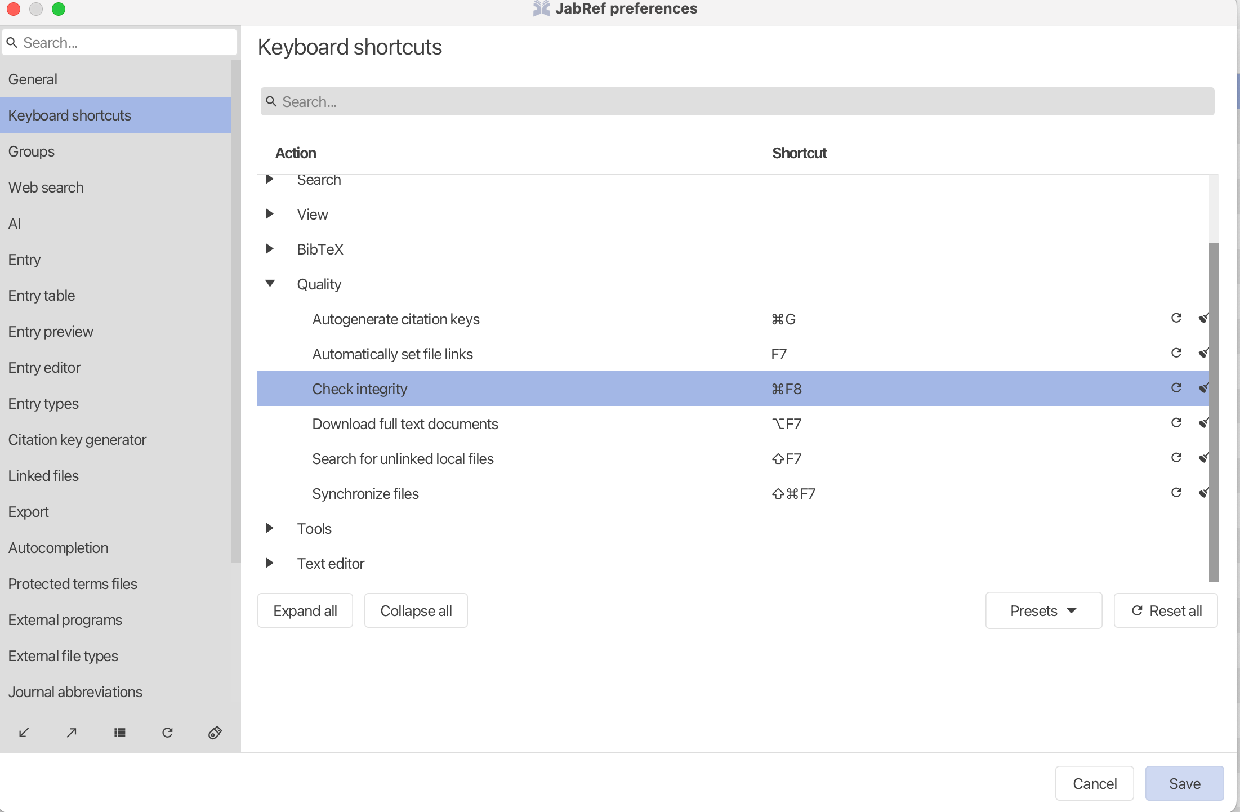Expand the Tools shortcut group
Viewport: 1240px width, 812px height.
pyautogui.click(x=270, y=528)
